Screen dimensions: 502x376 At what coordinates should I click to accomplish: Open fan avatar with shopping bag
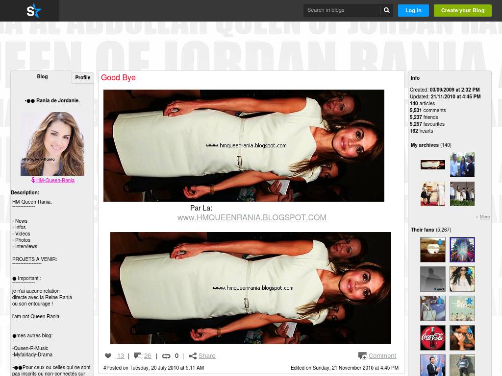point(432,308)
